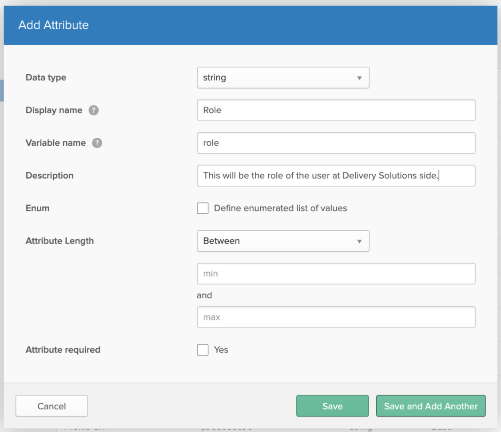
Task: Tick the Attribute required Yes checkbox
Action: tap(203, 350)
